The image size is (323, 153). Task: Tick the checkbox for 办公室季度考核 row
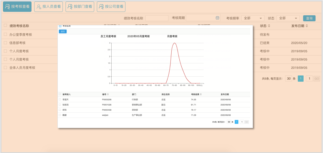(x=5, y=34)
